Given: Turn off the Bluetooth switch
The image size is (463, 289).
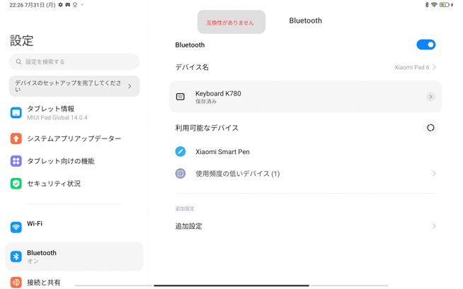Looking at the screenshot, I should coord(425,45).
